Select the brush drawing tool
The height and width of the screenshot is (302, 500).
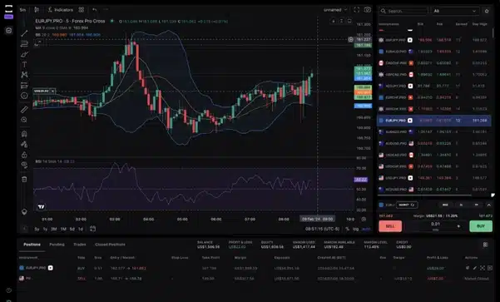click(x=24, y=54)
